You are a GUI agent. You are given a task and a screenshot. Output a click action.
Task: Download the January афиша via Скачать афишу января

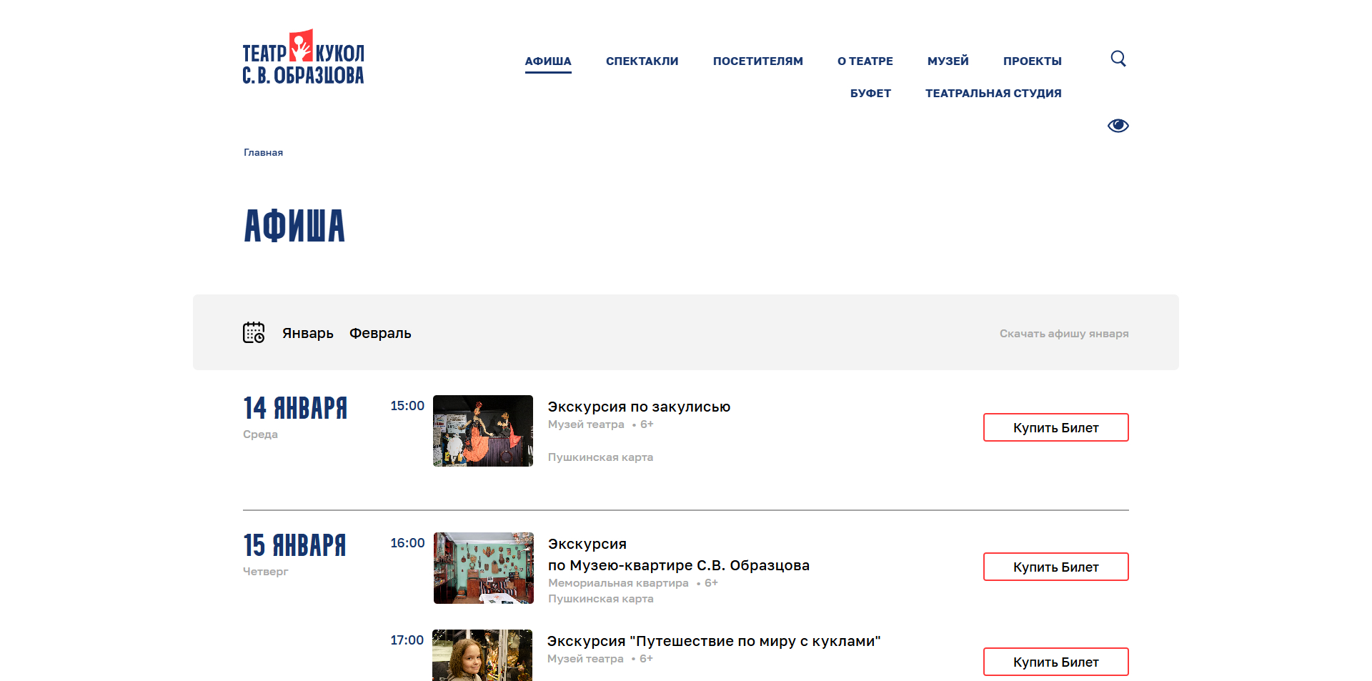point(1063,333)
